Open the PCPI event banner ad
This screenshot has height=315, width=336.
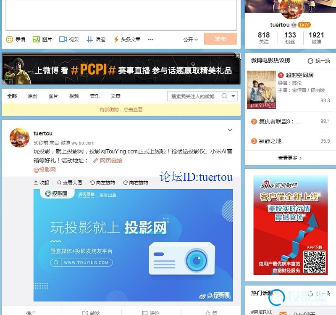(x=121, y=69)
